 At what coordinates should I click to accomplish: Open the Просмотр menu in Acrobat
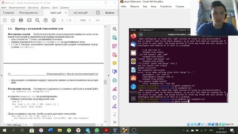[x=33, y=7]
